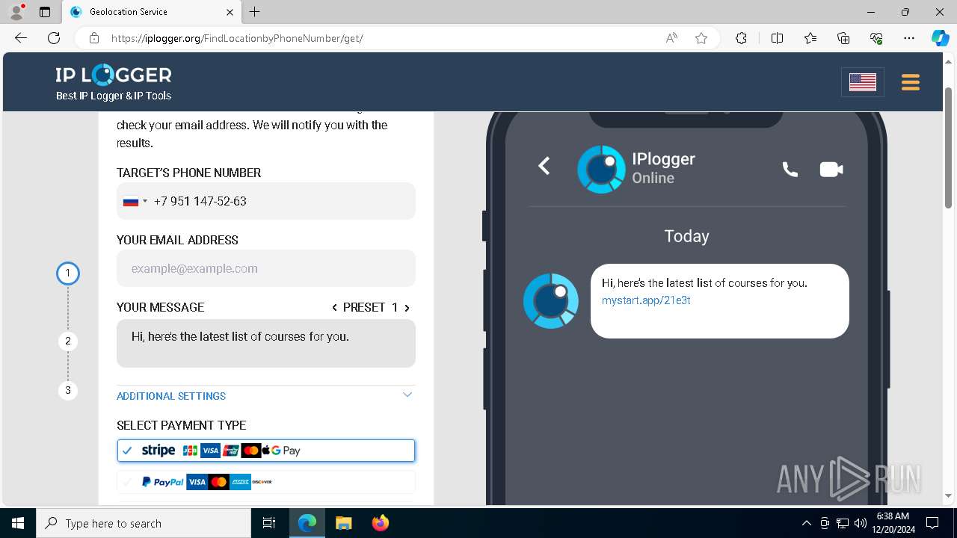Click IPlogger avatar in chat header
The height and width of the screenshot is (538, 957).
[601, 169]
